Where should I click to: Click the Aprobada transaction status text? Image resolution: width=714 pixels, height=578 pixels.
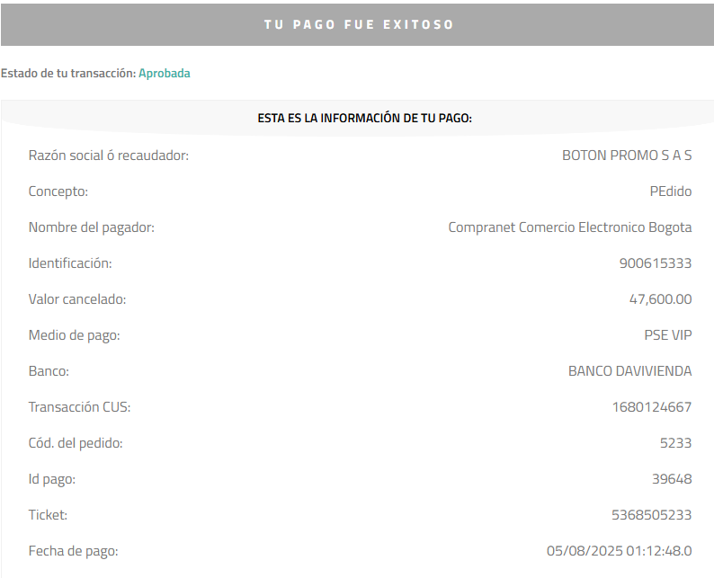(165, 74)
